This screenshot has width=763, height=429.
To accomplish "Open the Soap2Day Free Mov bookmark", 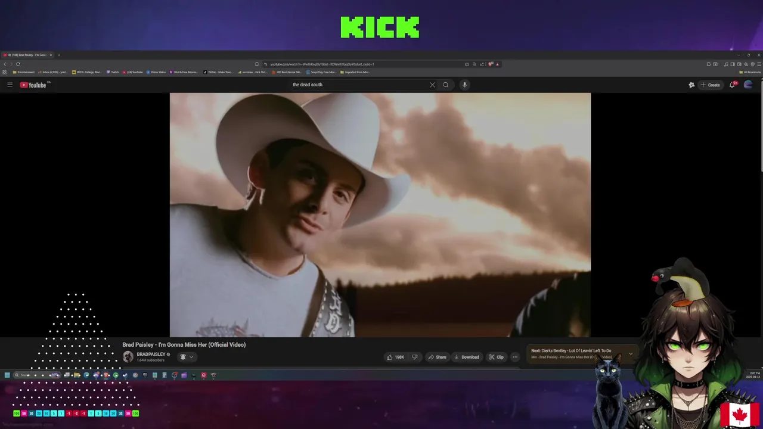I will [321, 72].
